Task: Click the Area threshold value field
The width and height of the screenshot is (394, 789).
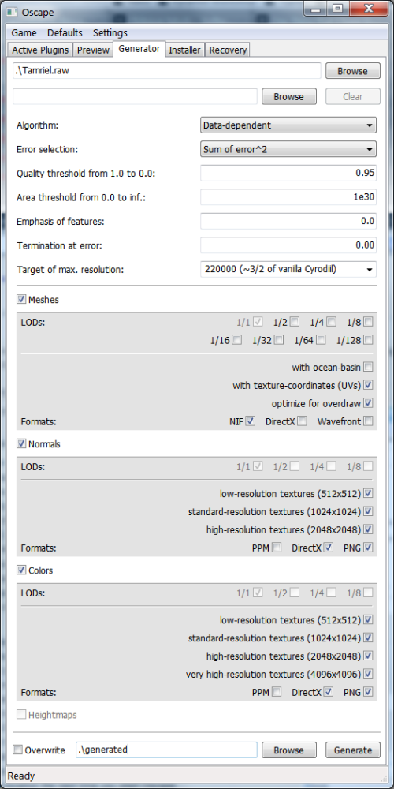Action: [x=288, y=196]
